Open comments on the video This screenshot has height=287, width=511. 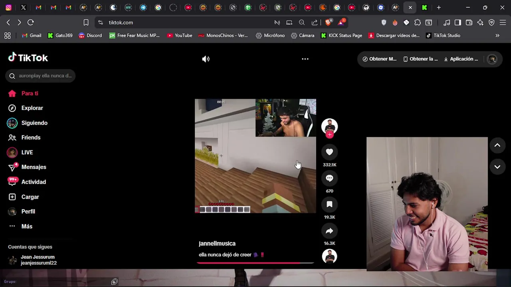[329, 178]
